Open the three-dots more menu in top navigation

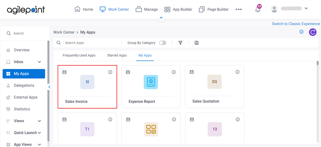click(238, 9)
